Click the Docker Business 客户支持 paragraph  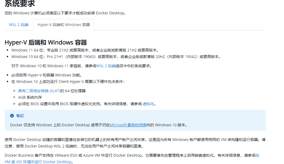coord(132,159)
